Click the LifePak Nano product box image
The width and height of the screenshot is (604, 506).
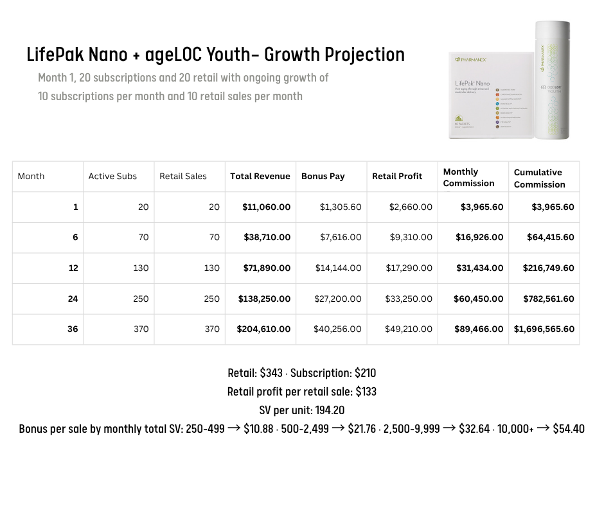click(490, 95)
